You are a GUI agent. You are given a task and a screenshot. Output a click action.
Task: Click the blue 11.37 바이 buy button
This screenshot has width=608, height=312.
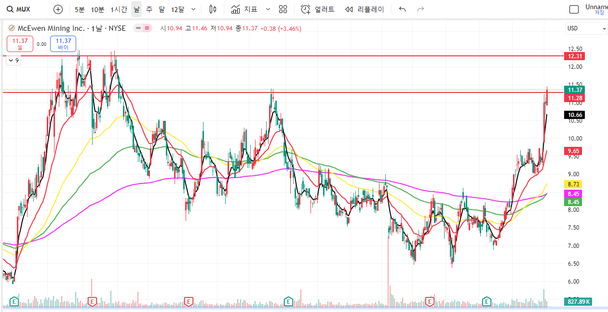tap(63, 44)
